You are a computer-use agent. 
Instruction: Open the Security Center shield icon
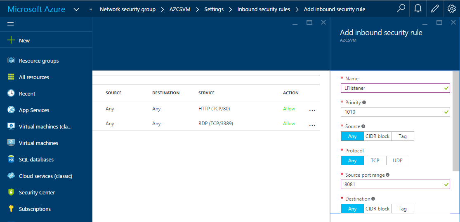tap(11, 192)
